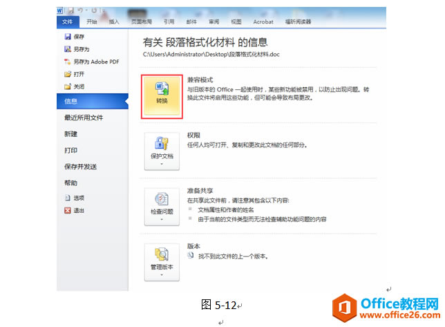Viewport: 445px width, 327px height.
Task: Click the Open (打开) folder icon
Action: click(x=68, y=74)
